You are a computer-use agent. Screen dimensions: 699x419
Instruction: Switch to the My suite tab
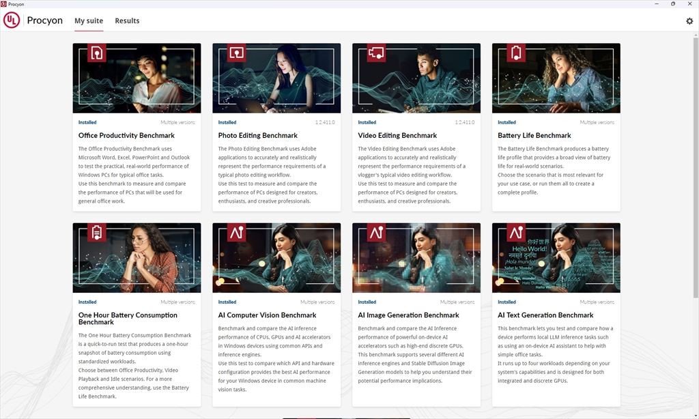pyautogui.click(x=89, y=21)
